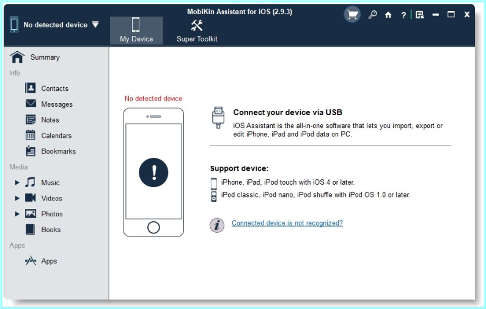Screen dimensions: 486x309
Task: Click the iPod classic icon in support list
Action: [214, 196]
